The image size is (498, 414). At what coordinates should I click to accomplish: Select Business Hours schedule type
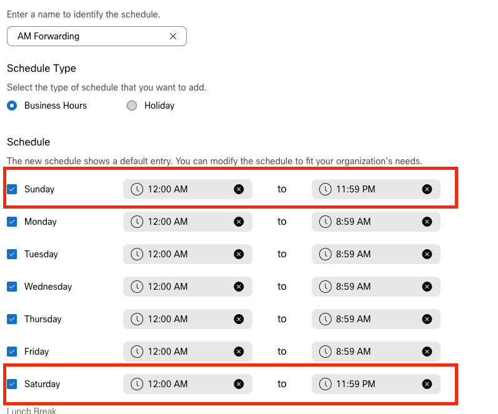coord(12,106)
